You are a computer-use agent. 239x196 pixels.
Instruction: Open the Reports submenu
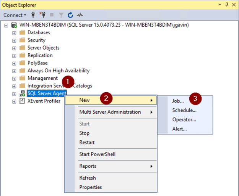111,166
